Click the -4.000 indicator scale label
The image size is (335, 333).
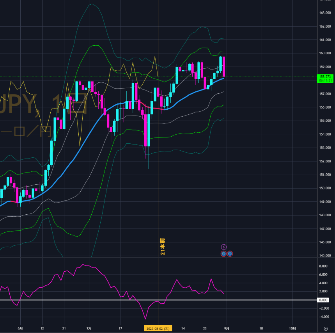pyautogui.click(x=323, y=317)
